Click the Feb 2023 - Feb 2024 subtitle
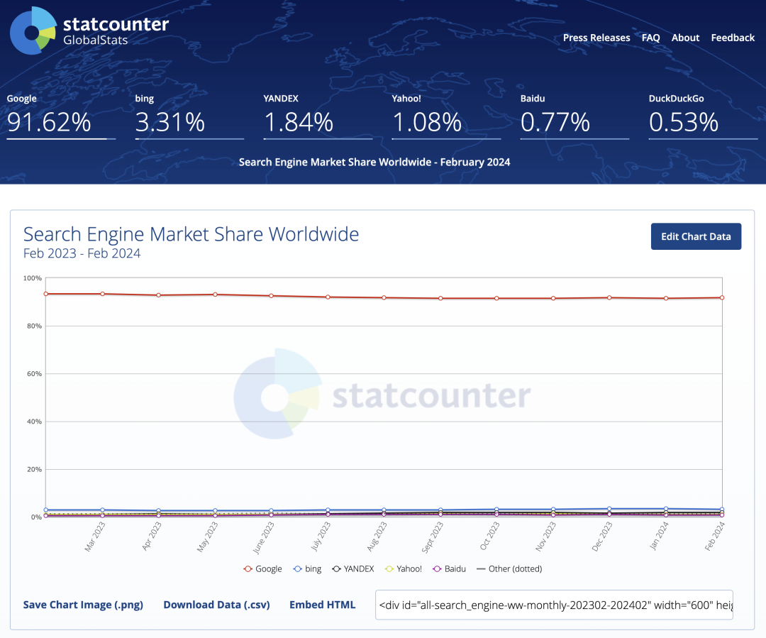The height and width of the screenshot is (638, 766). click(x=82, y=253)
